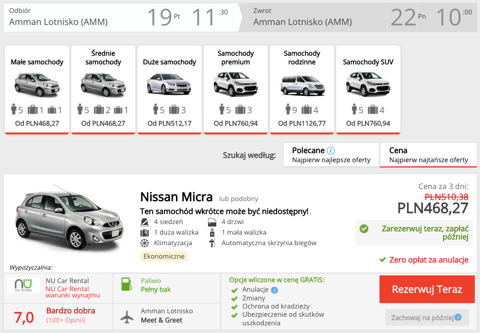
Task: Click Zarezerwuj teraz, zapłać później text
Action: coord(425,233)
